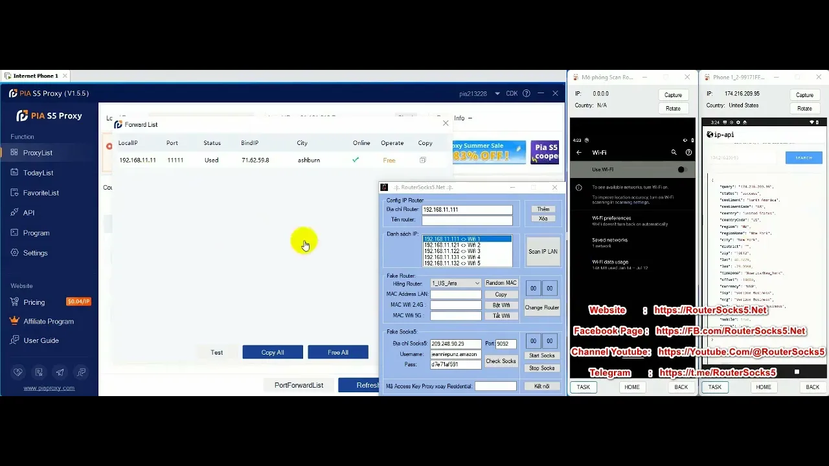The height and width of the screenshot is (466, 829).
Task: Open FavoriteList in PIA sidebar
Action: [x=41, y=193]
